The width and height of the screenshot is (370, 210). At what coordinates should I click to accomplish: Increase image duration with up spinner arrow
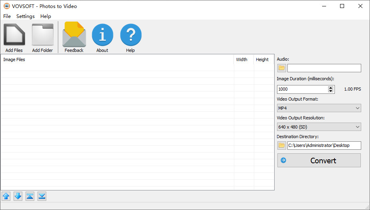tap(331, 87)
